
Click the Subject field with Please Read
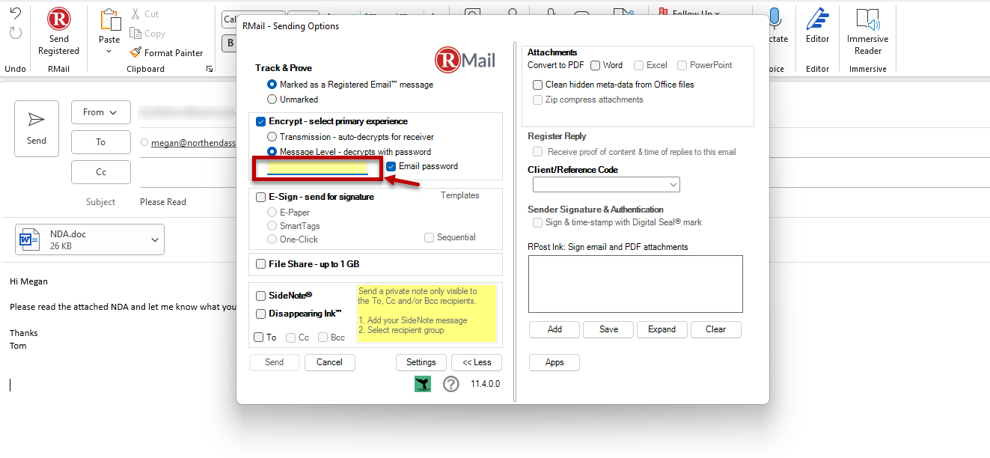click(x=163, y=202)
